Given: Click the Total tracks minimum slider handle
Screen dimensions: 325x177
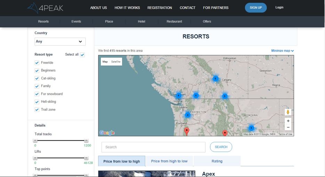Looking at the screenshot, I should click(35, 140).
